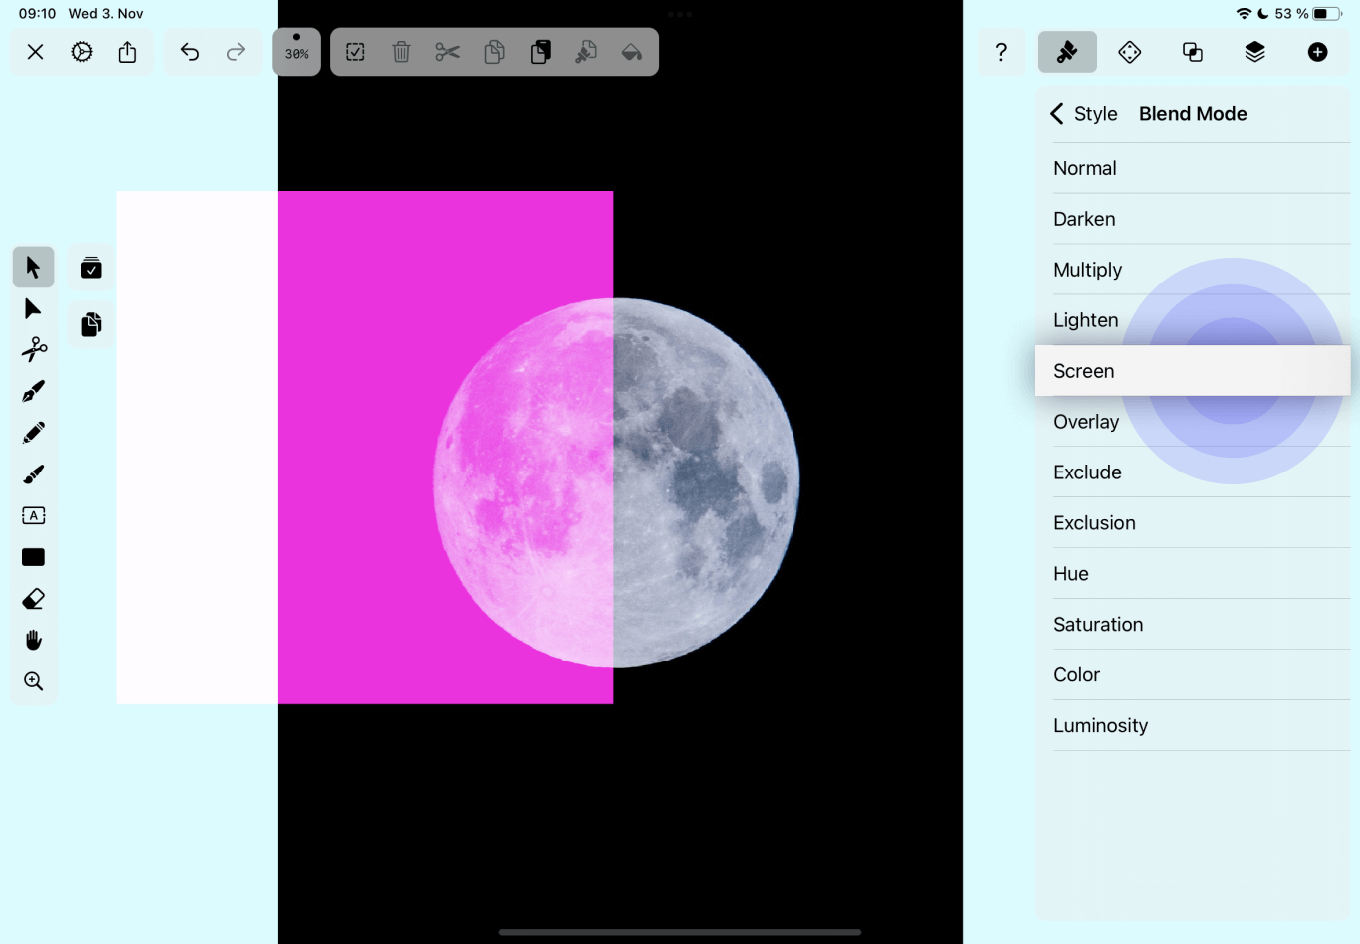
Task: Open the Layers inspector tab
Action: coord(1255,52)
